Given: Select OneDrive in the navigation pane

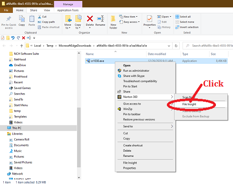Looking at the screenshot, I should 19,65.
